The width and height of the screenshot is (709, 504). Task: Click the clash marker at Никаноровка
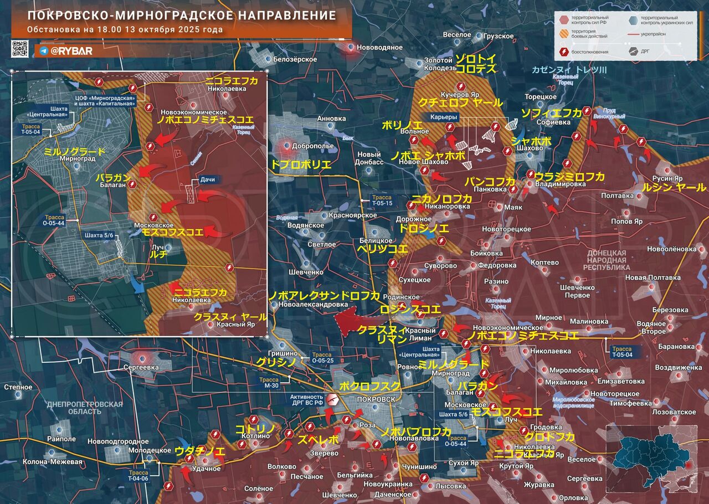click(411, 206)
